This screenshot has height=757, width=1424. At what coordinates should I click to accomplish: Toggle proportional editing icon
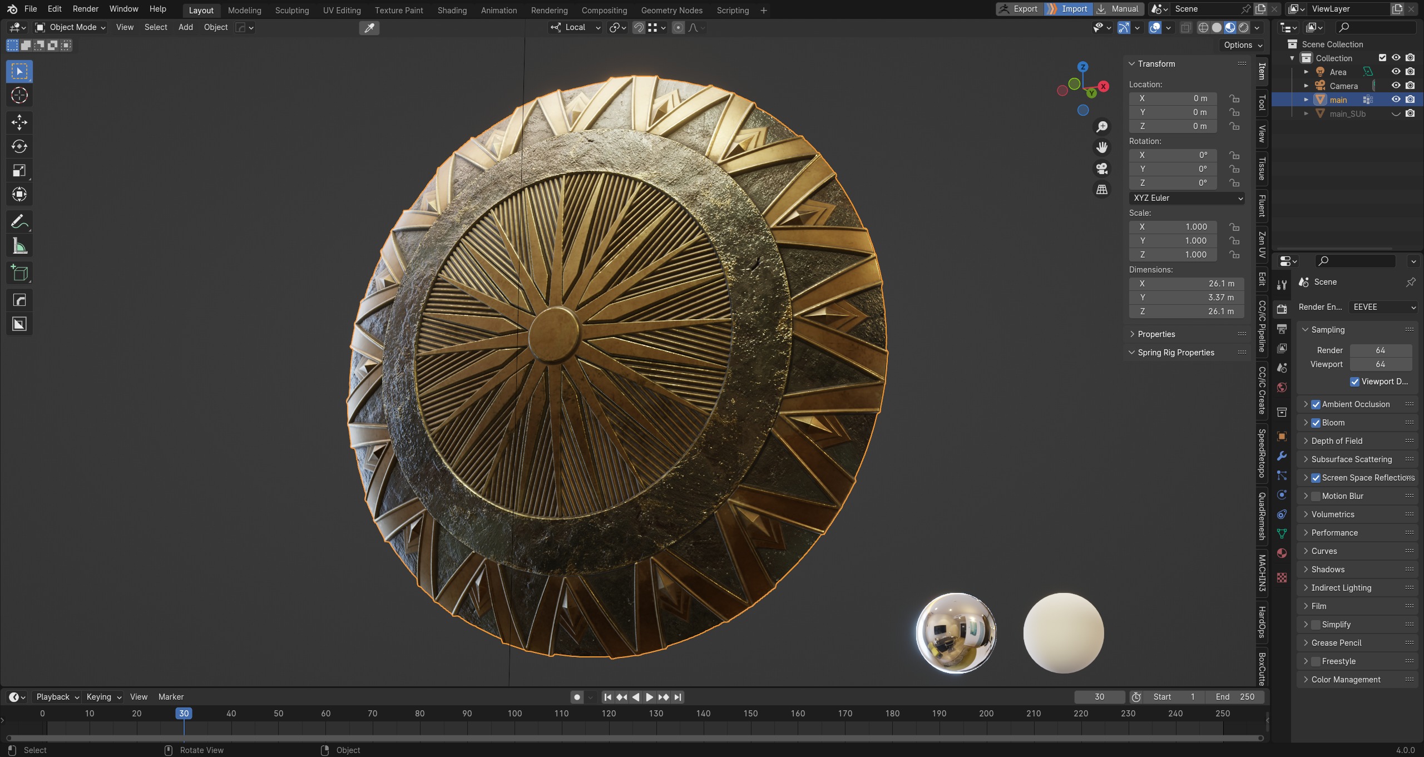(x=678, y=28)
